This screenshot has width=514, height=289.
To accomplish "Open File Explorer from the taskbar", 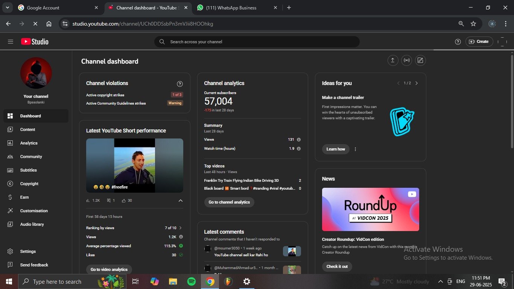I will 173,281.
